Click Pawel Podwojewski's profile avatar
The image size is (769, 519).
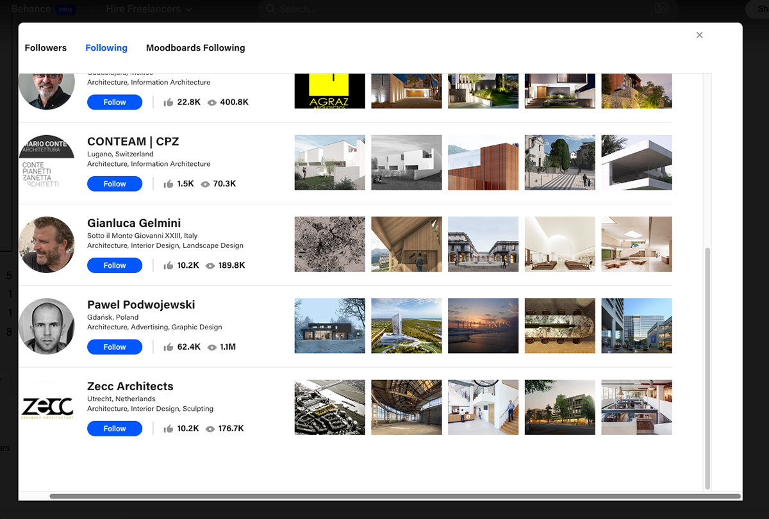click(x=47, y=326)
